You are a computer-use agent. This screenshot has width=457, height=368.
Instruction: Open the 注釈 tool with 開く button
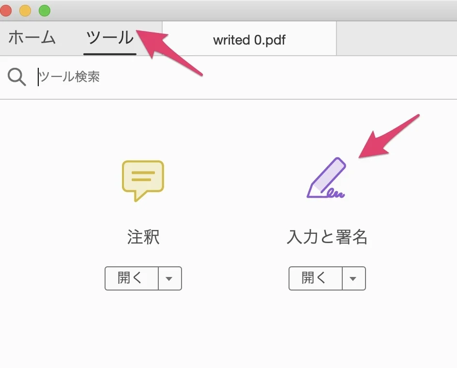[132, 278]
